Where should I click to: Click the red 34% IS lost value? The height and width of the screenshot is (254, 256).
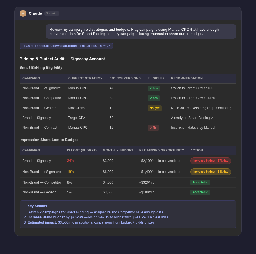point(71,161)
